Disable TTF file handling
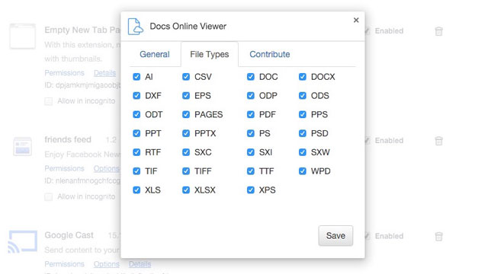This screenshot has width=488, height=274. [251, 171]
